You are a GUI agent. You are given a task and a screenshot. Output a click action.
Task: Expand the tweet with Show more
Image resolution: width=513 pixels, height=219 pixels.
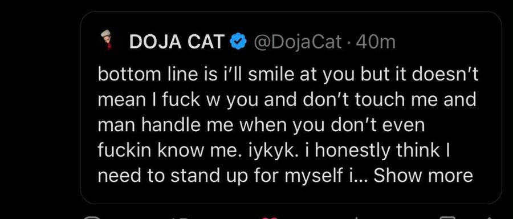point(423,176)
